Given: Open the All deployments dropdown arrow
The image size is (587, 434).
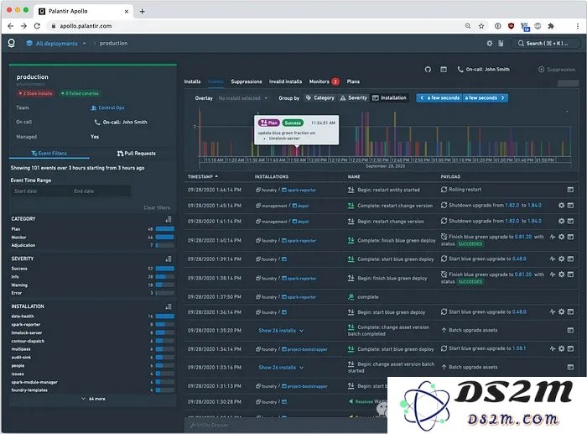Looking at the screenshot, I should [84, 44].
